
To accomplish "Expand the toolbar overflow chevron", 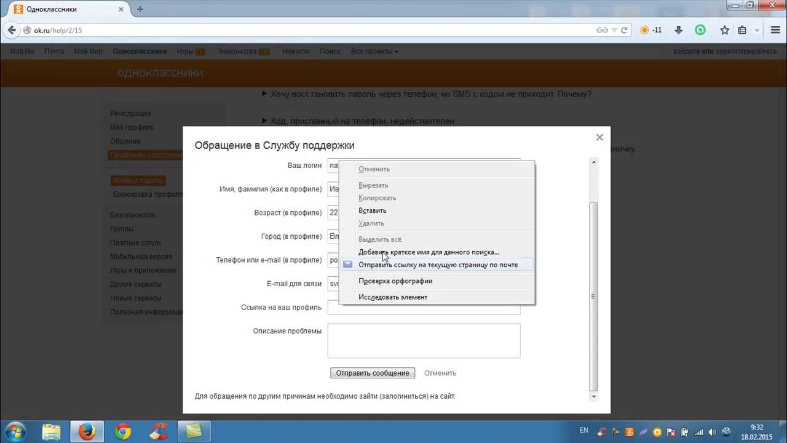I will [x=757, y=30].
